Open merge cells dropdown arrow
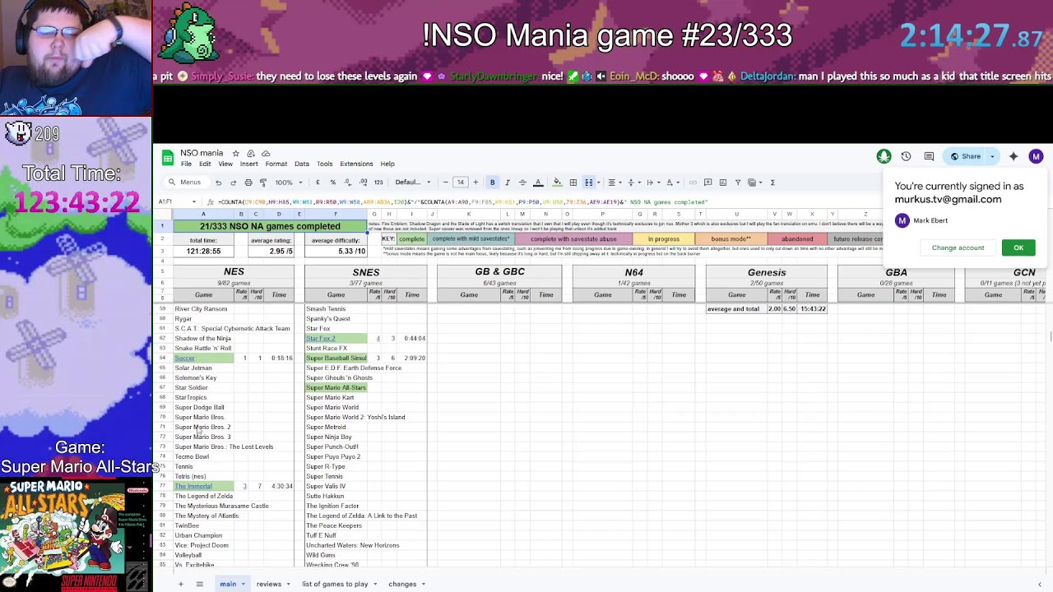The height and width of the screenshot is (592, 1053). click(x=597, y=183)
